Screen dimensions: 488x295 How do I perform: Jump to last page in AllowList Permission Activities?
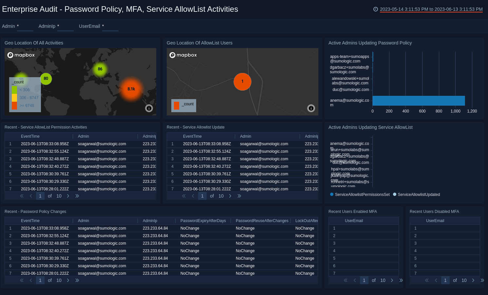77,196
